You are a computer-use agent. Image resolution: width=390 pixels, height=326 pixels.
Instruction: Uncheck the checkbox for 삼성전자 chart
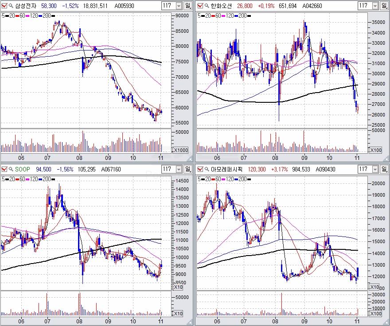click(x=4, y=6)
